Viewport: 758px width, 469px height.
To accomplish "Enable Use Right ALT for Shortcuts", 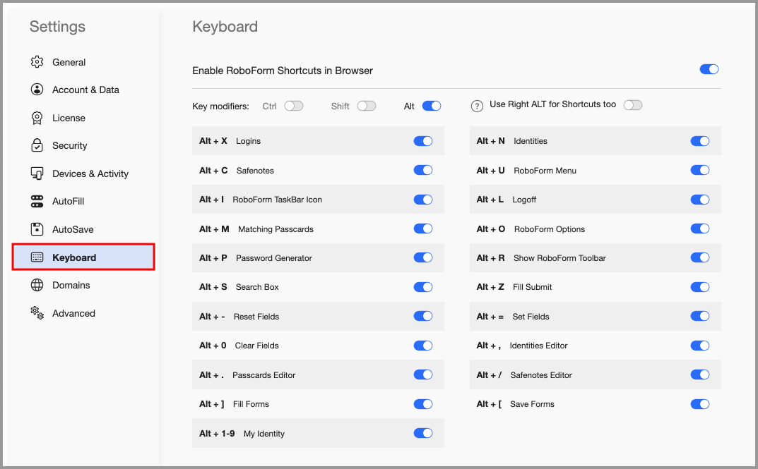I will tap(633, 104).
